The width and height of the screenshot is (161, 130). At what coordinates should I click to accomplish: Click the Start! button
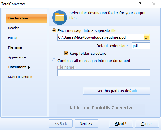click(x=121, y=124)
